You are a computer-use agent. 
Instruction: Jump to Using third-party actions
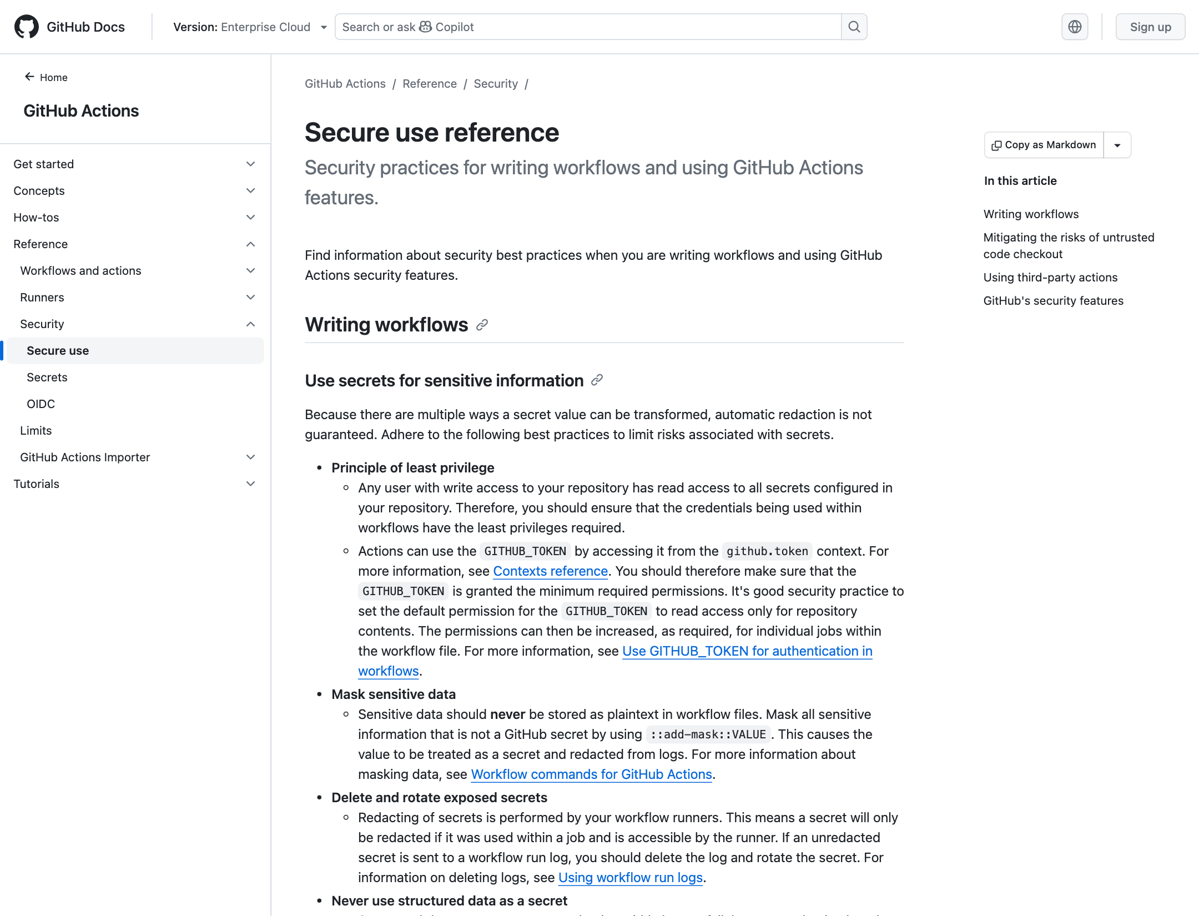pos(1050,278)
